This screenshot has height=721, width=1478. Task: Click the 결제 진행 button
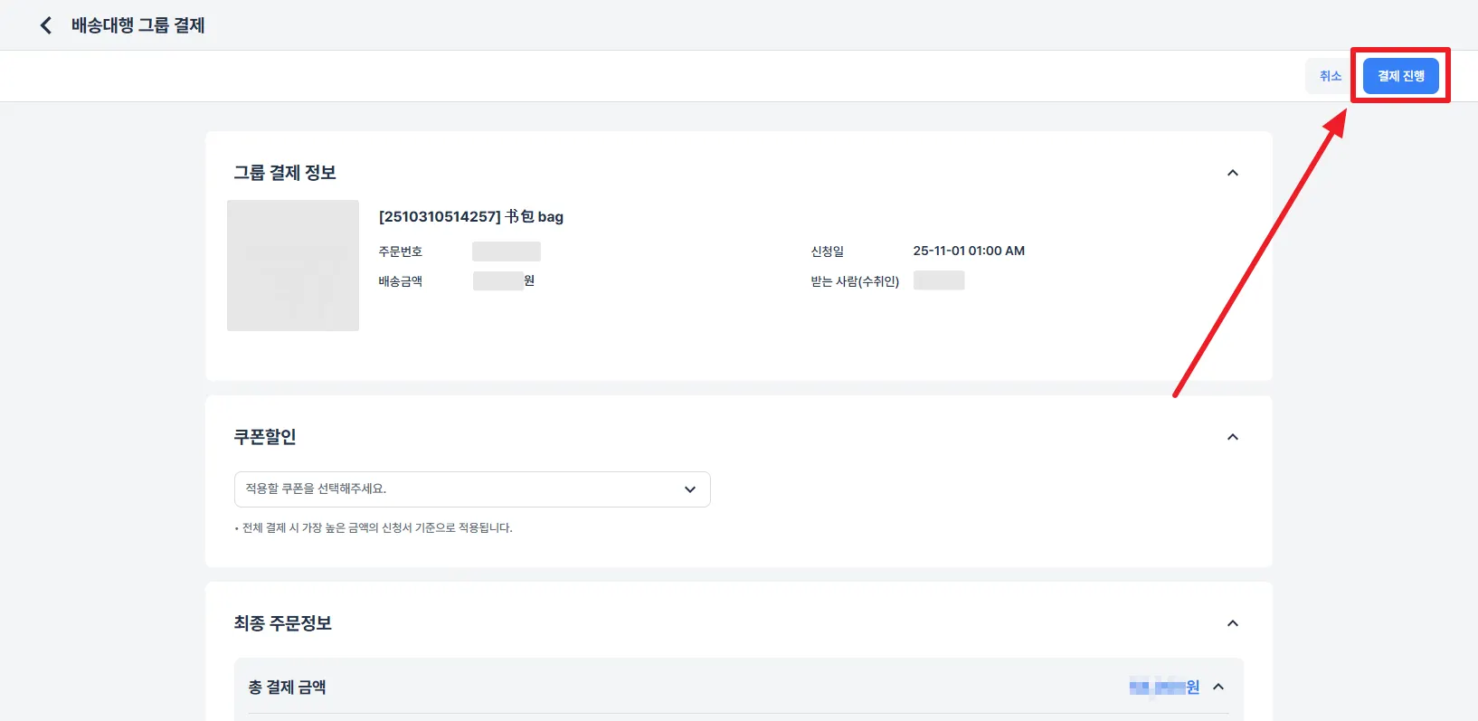1400,76
